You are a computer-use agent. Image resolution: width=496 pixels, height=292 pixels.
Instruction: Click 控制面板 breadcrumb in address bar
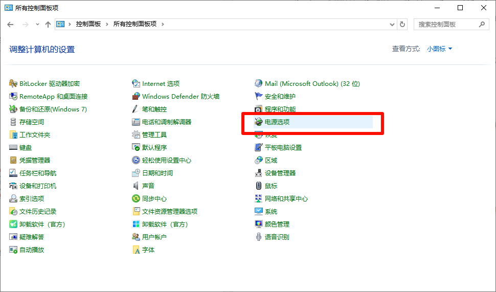88,24
